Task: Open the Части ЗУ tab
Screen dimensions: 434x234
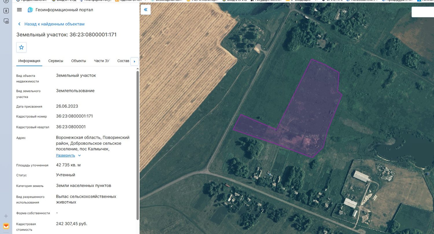Action: point(102,61)
